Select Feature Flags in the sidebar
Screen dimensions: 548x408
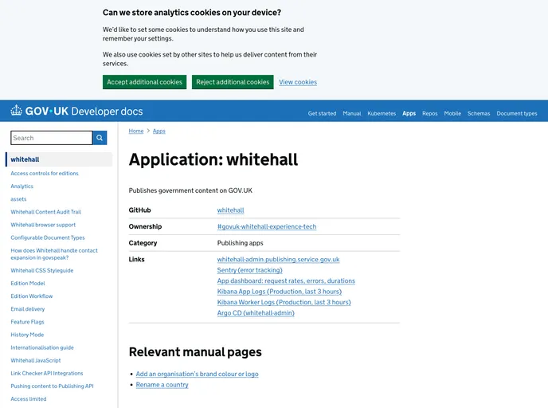coord(27,322)
